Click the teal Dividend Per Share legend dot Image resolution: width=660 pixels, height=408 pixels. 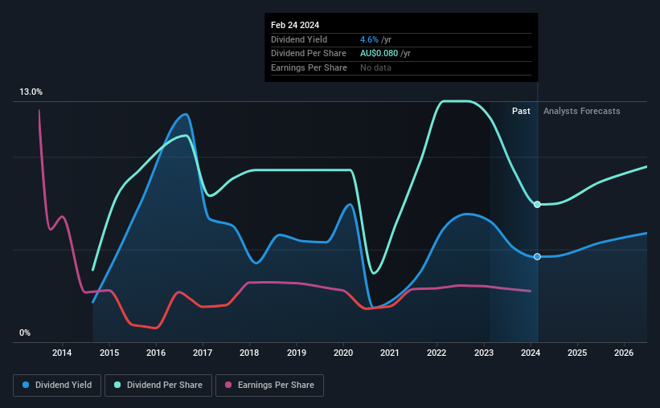click(x=117, y=385)
